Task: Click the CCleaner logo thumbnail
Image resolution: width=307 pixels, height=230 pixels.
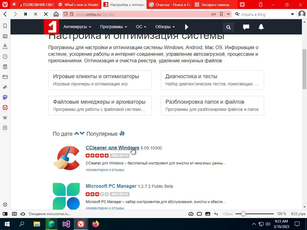Action: click(66, 158)
